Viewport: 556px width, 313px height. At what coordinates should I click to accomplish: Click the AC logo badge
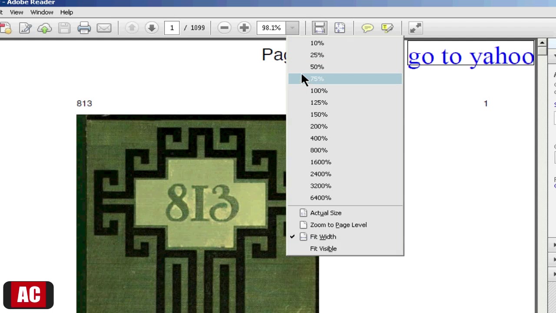pos(28,295)
